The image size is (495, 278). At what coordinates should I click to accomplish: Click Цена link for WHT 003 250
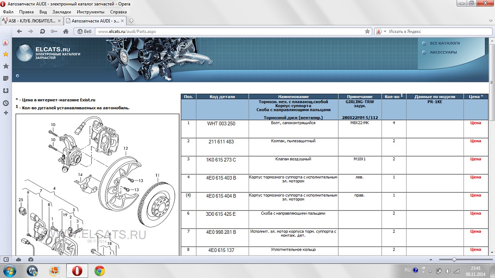(475, 123)
